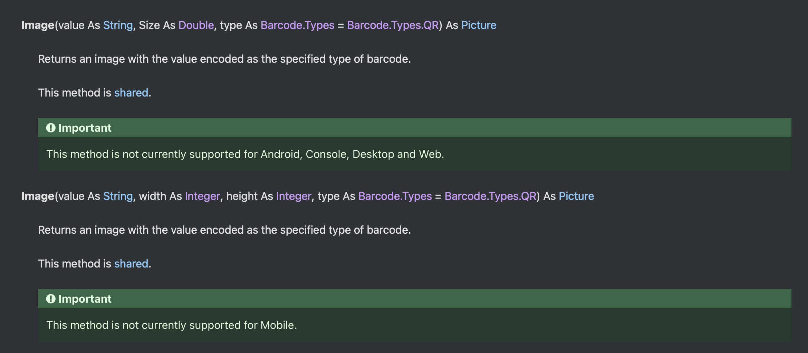Open the Integer link after height As
Image resolution: width=808 pixels, height=353 pixels.
click(294, 196)
